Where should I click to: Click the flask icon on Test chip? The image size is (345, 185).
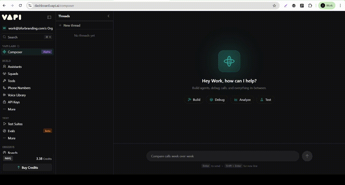click(262, 100)
